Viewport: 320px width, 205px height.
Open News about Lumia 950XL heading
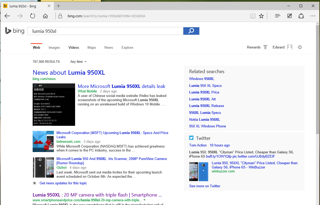(69, 73)
